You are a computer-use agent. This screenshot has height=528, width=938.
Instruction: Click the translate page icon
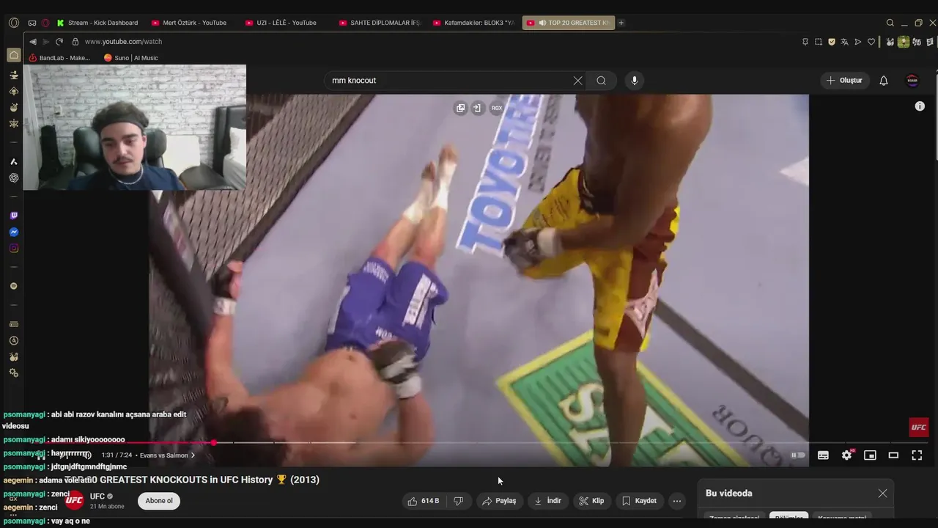[x=845, y=42]
